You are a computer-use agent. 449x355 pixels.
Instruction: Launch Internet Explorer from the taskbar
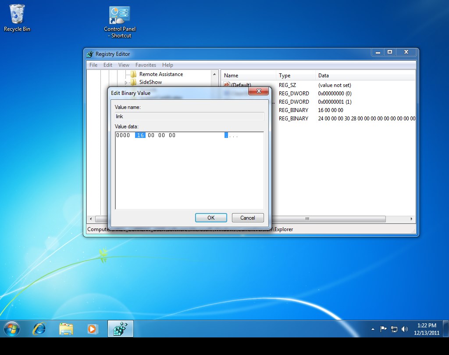pos(39,329)
